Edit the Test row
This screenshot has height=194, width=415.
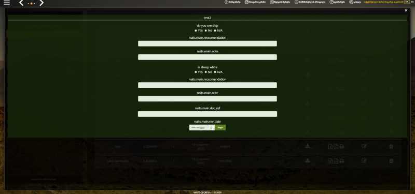pyautogui.click(x=364, y=146)
